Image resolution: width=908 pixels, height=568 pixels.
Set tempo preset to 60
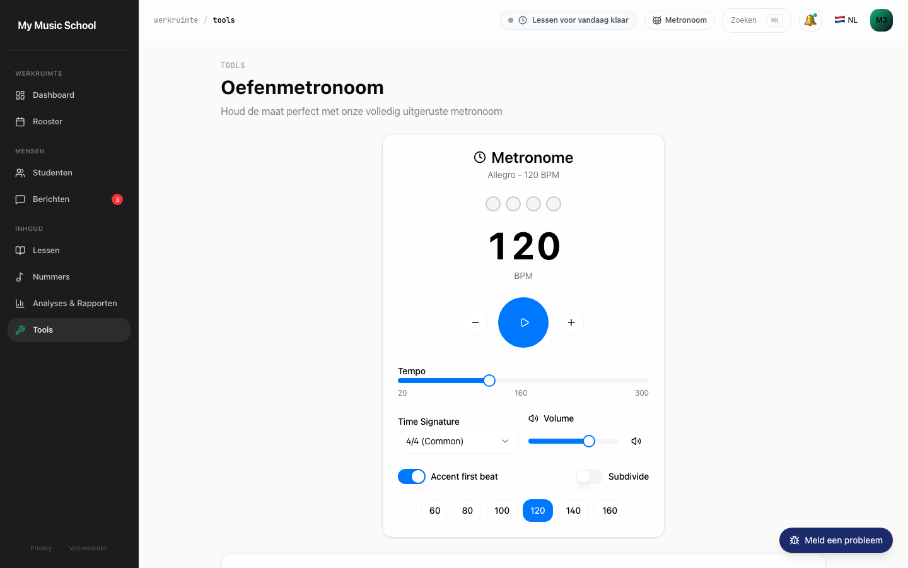(x=435, y=511)
